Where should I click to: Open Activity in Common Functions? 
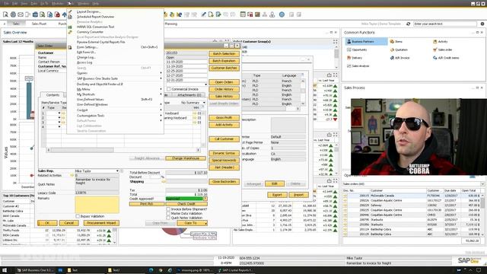(441, 41)
